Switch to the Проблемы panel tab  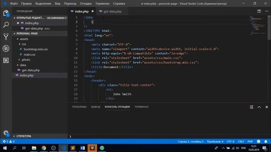coord(79,107)
